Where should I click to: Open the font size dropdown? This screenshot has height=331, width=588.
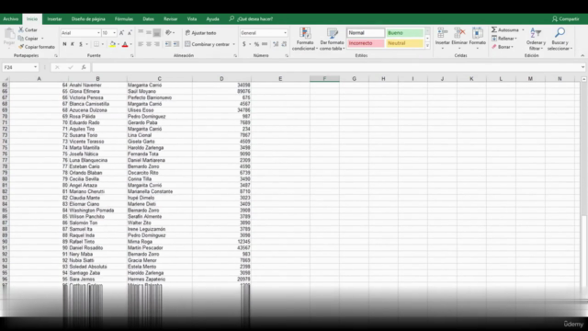pyautogui.click(x=114, y=33)
